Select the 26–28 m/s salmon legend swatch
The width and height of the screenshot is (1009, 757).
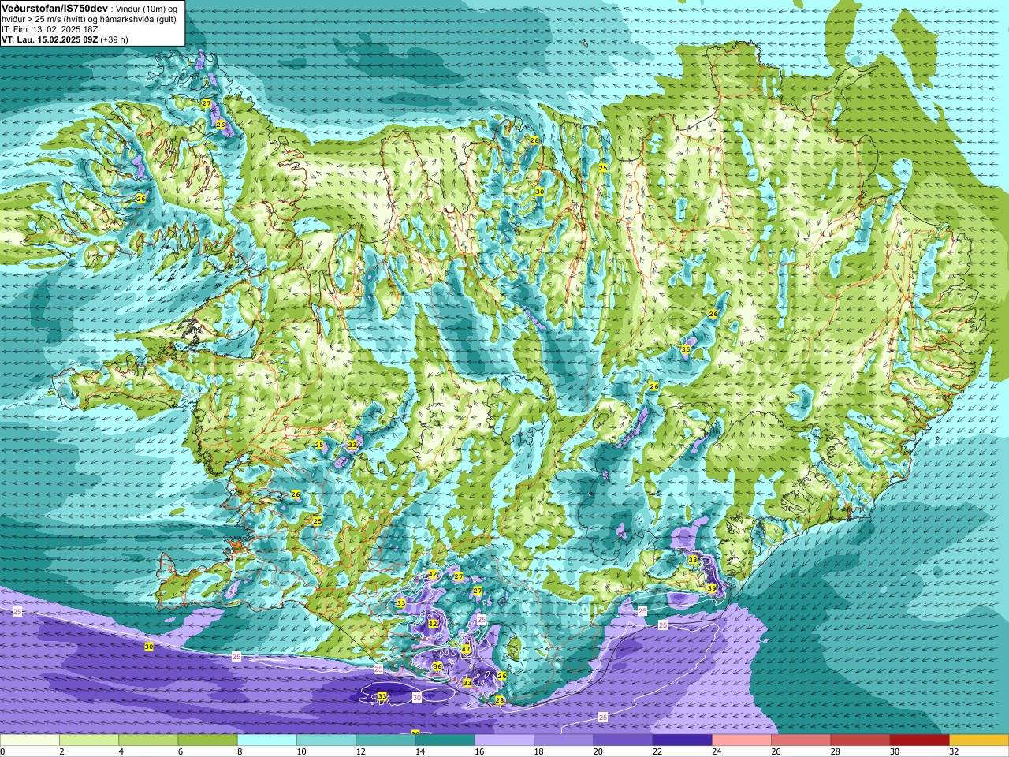801,740
